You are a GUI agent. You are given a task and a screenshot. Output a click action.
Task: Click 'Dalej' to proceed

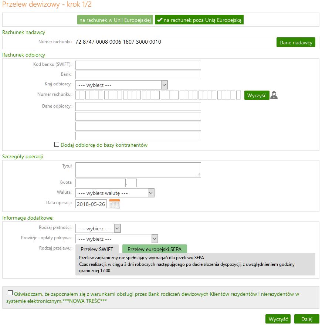(x=307, y=319)
